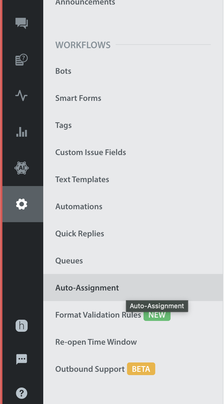The image size is (224, 404).
Task: Open the knowledge base FAQ icon
Action: 22,60
